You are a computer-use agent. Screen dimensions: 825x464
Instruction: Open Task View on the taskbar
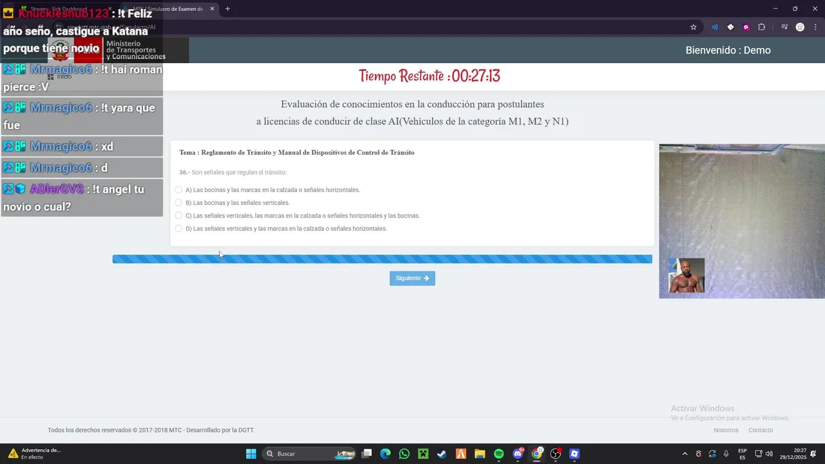tap(367, 454)
